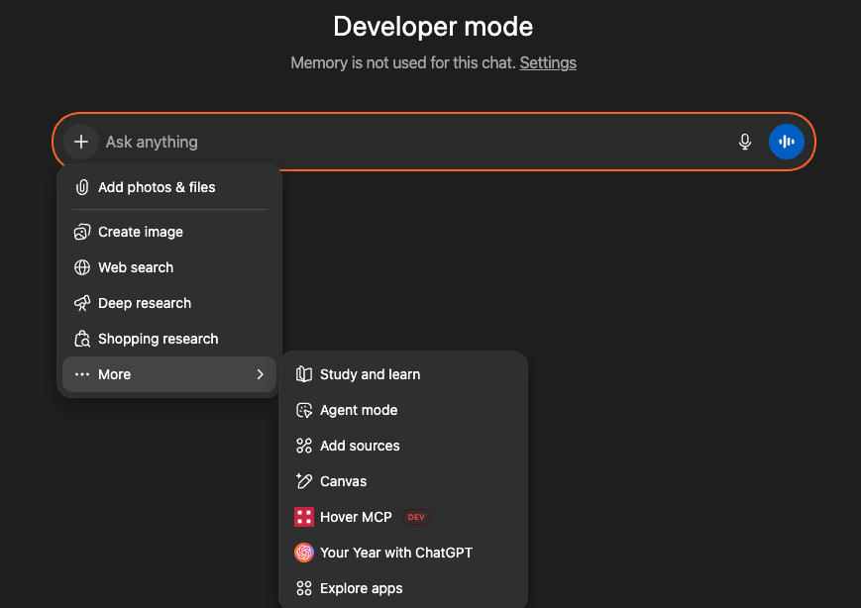Start dictation with the microphone icon

click(x=745, y=142)
